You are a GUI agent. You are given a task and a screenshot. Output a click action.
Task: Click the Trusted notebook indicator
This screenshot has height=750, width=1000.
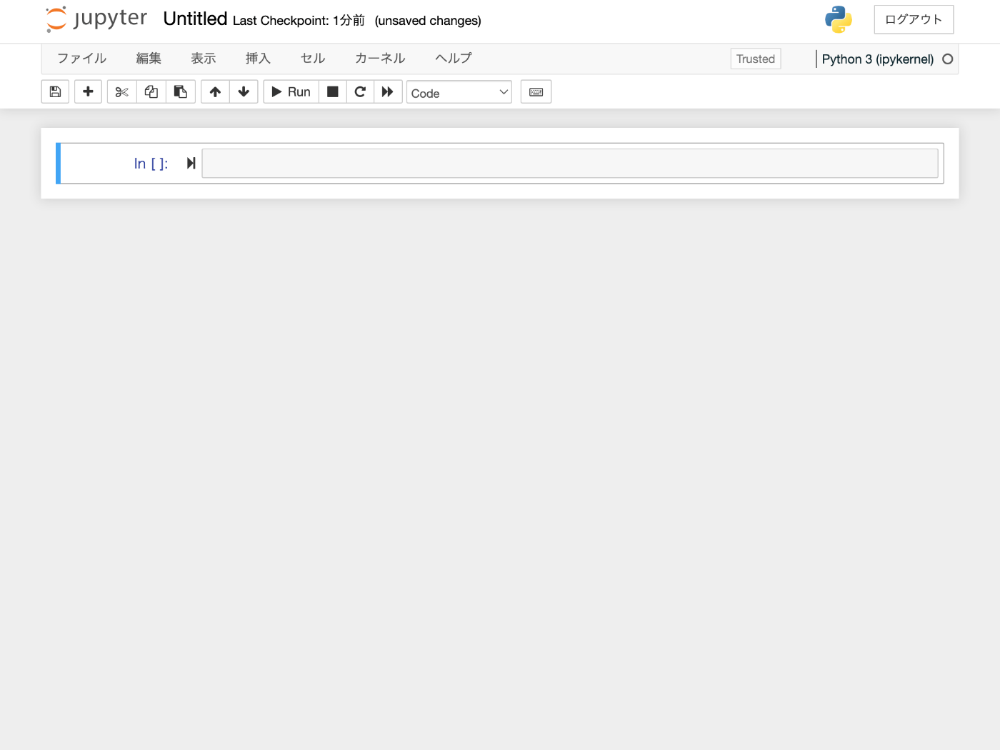point(756,59)
